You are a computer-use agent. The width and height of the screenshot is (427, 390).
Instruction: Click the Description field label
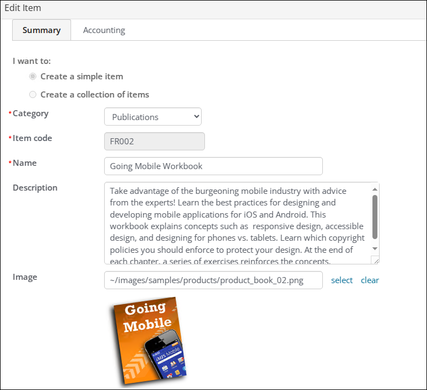[x=35, y=188]
